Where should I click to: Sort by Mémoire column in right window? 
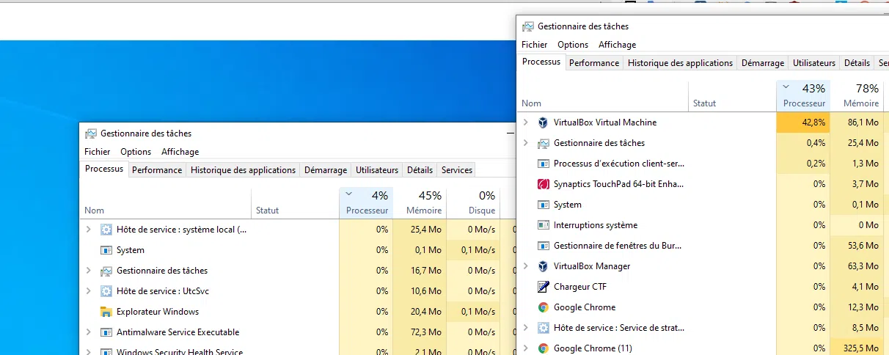(858, 96)
